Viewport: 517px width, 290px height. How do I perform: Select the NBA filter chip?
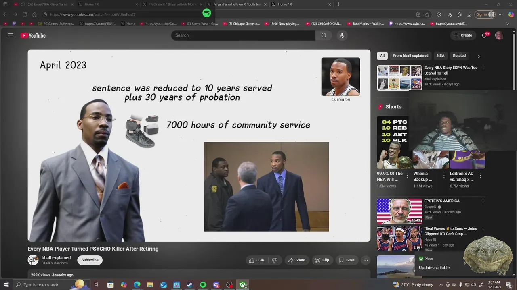(x=441, y=56)
